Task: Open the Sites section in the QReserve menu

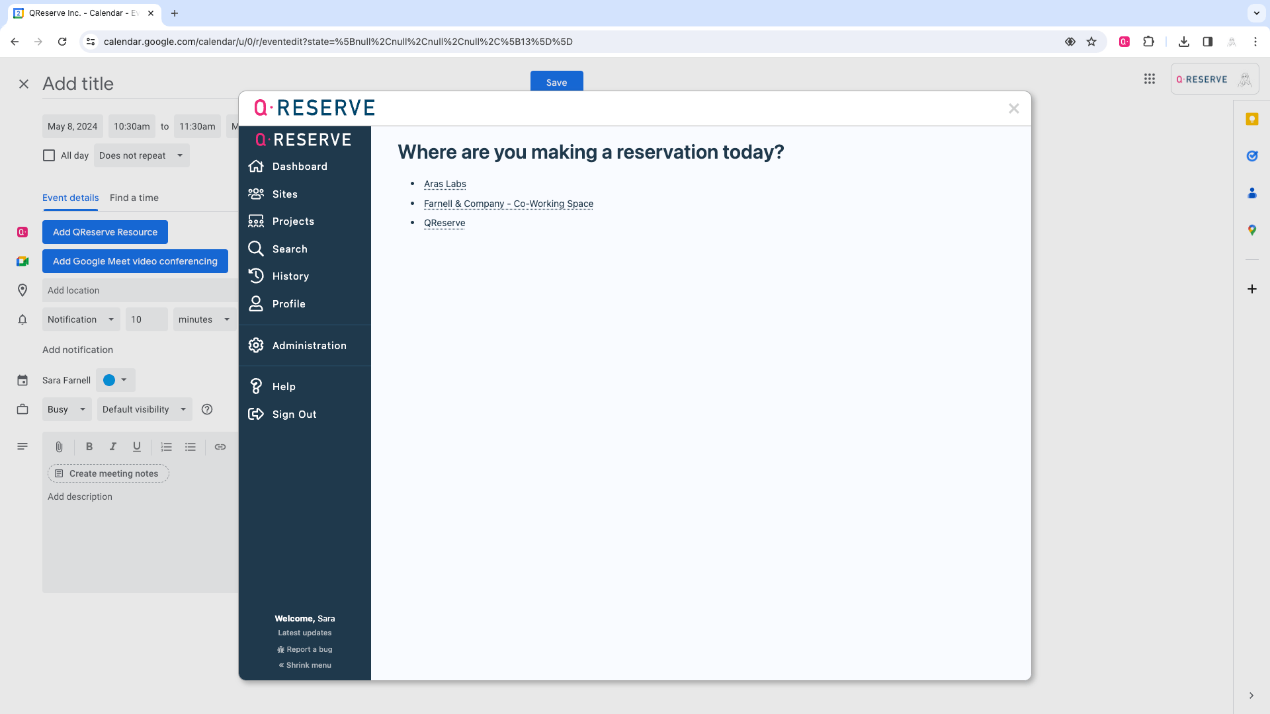Action: (284, 194)
